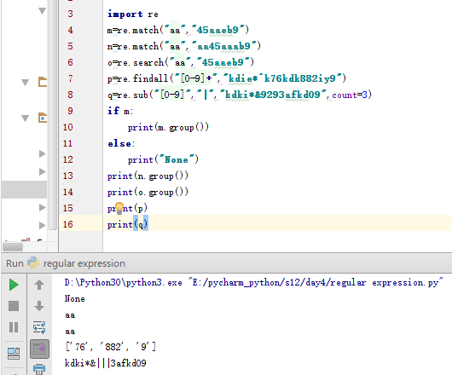Click the gutter at line number 16
Screen dimensions: 452x375
pos(67,224)
